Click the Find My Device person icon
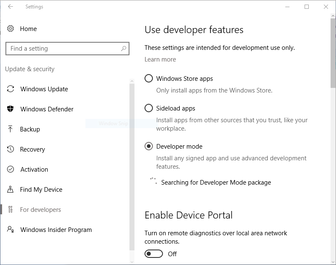The height and width of the screenshot is (265, 336). click(10, 190)
